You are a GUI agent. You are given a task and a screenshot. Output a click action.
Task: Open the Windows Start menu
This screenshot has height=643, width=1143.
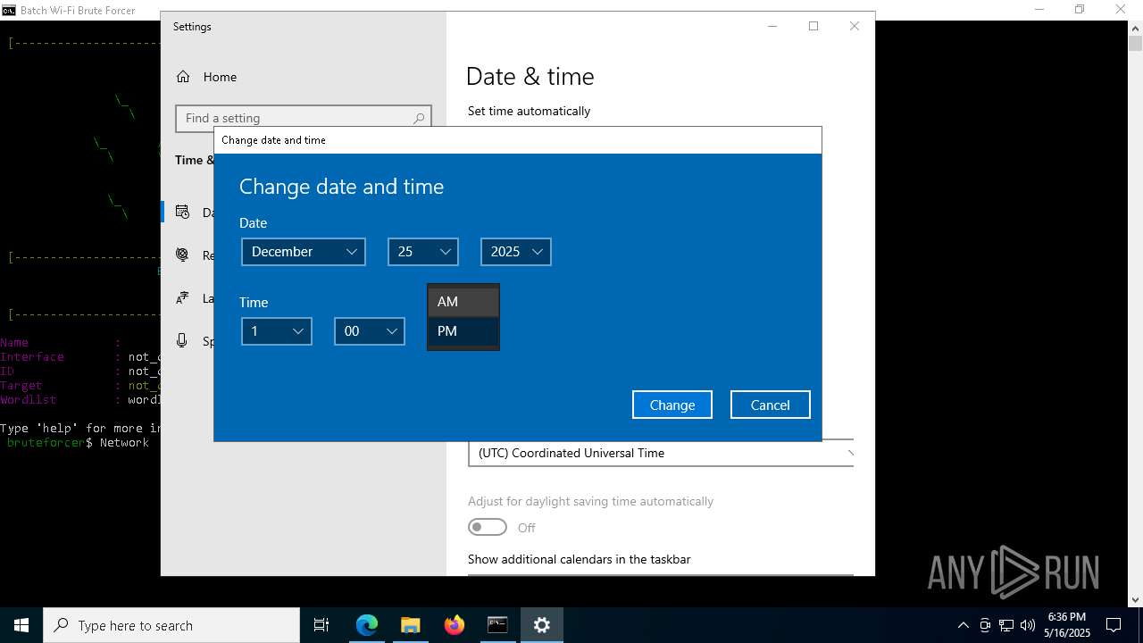[21, 625]
